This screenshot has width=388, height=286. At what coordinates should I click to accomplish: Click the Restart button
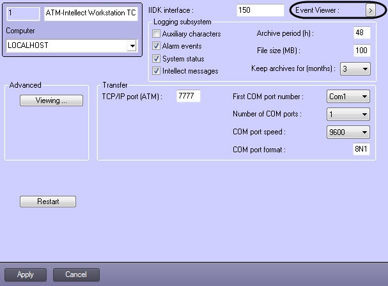(48, 202)
